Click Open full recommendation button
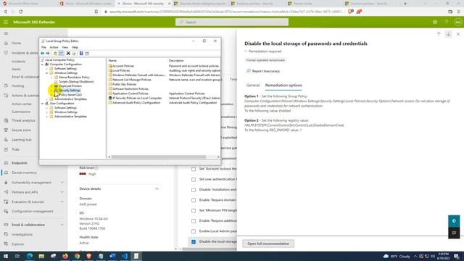Screen dimensions: 464x261 [268, 244]
